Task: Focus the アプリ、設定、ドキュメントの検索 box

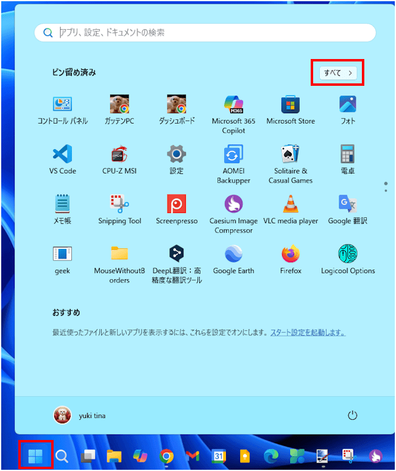Action: click(205, 32)
